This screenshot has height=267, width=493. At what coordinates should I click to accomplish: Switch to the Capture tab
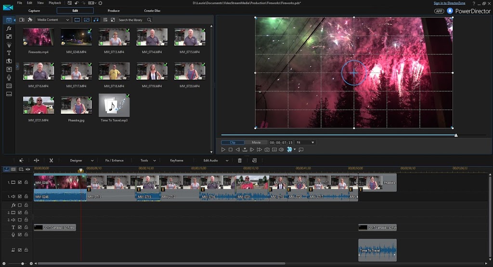(34, 11)
